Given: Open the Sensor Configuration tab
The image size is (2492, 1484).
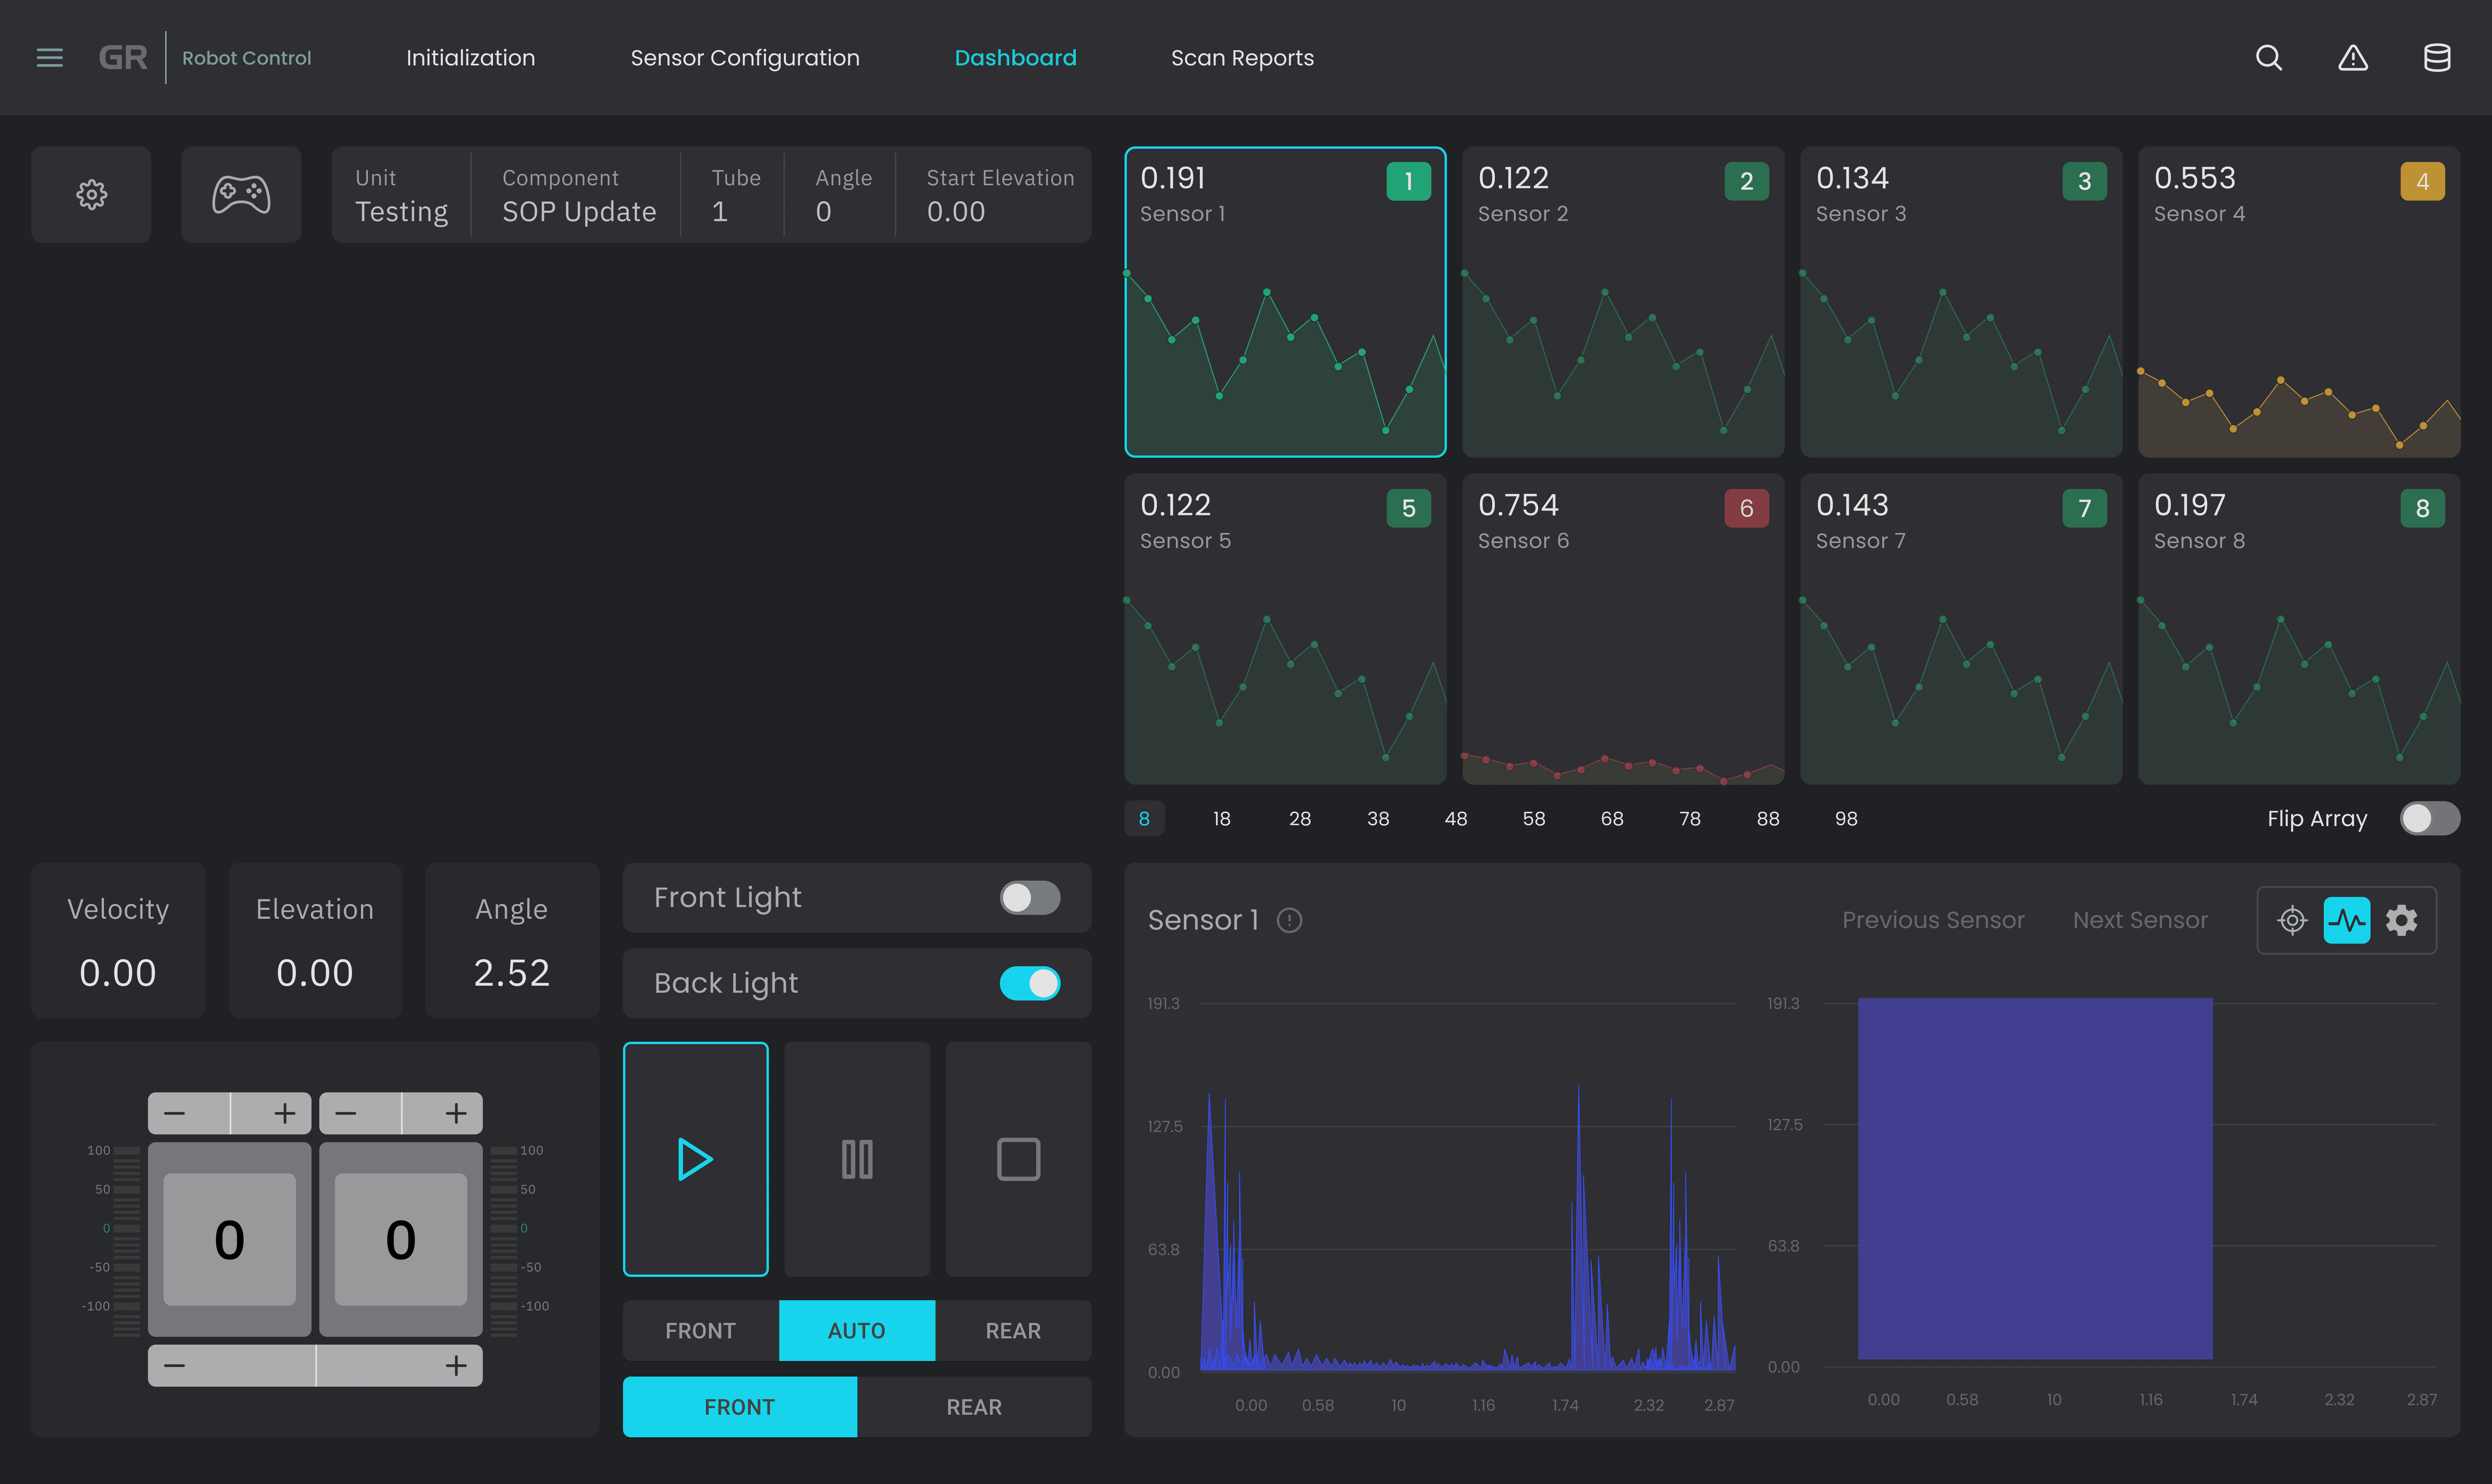Looking at the screenshot, I should click(745, 58).
